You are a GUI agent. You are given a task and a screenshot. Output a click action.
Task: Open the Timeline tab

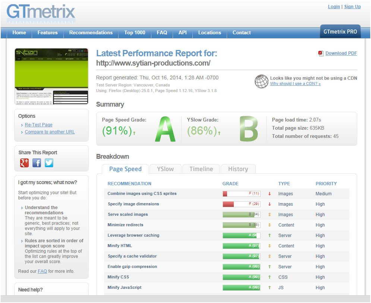click(x=201, y=169)
